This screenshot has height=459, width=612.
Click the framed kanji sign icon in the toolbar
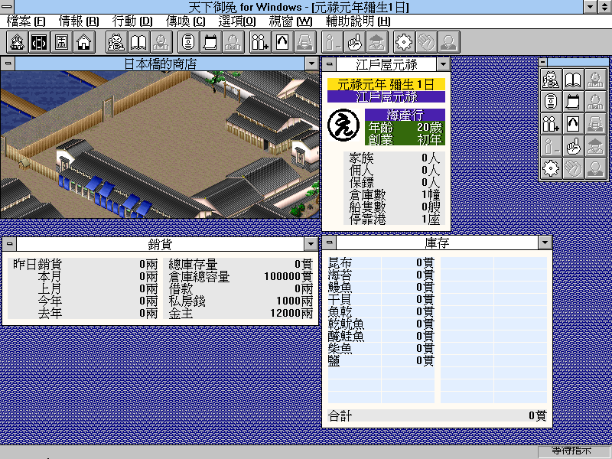(62, 42)
